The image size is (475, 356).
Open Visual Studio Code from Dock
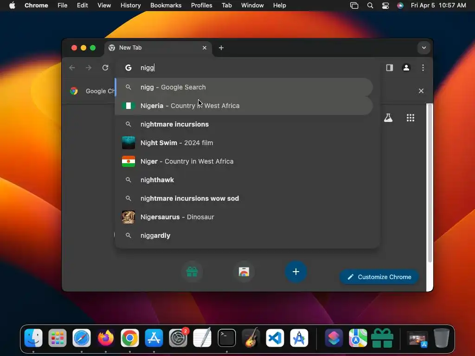click(275, 338)
